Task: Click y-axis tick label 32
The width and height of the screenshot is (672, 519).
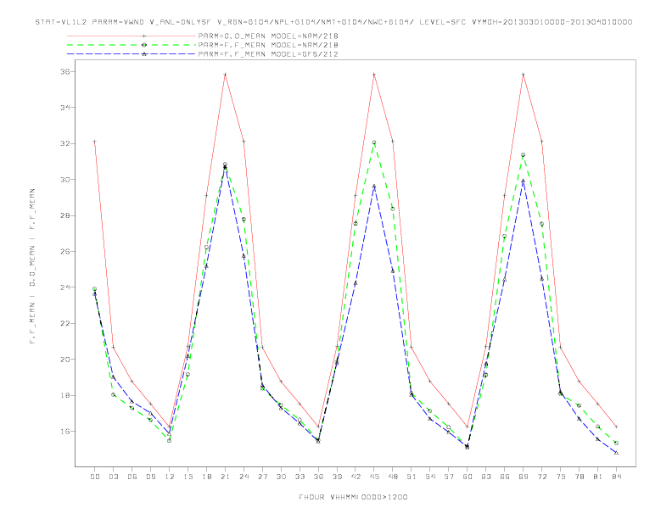Action: click(x=65, y=143)
